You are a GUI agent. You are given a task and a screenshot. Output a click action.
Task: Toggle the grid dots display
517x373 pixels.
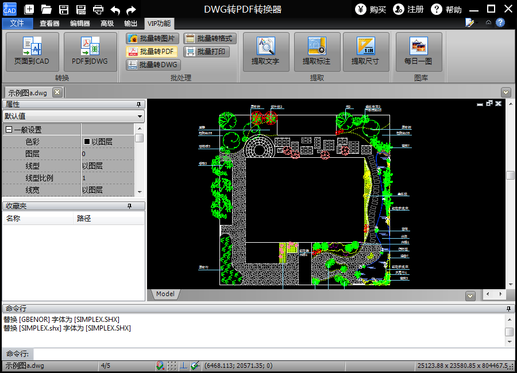pos(172,366)
